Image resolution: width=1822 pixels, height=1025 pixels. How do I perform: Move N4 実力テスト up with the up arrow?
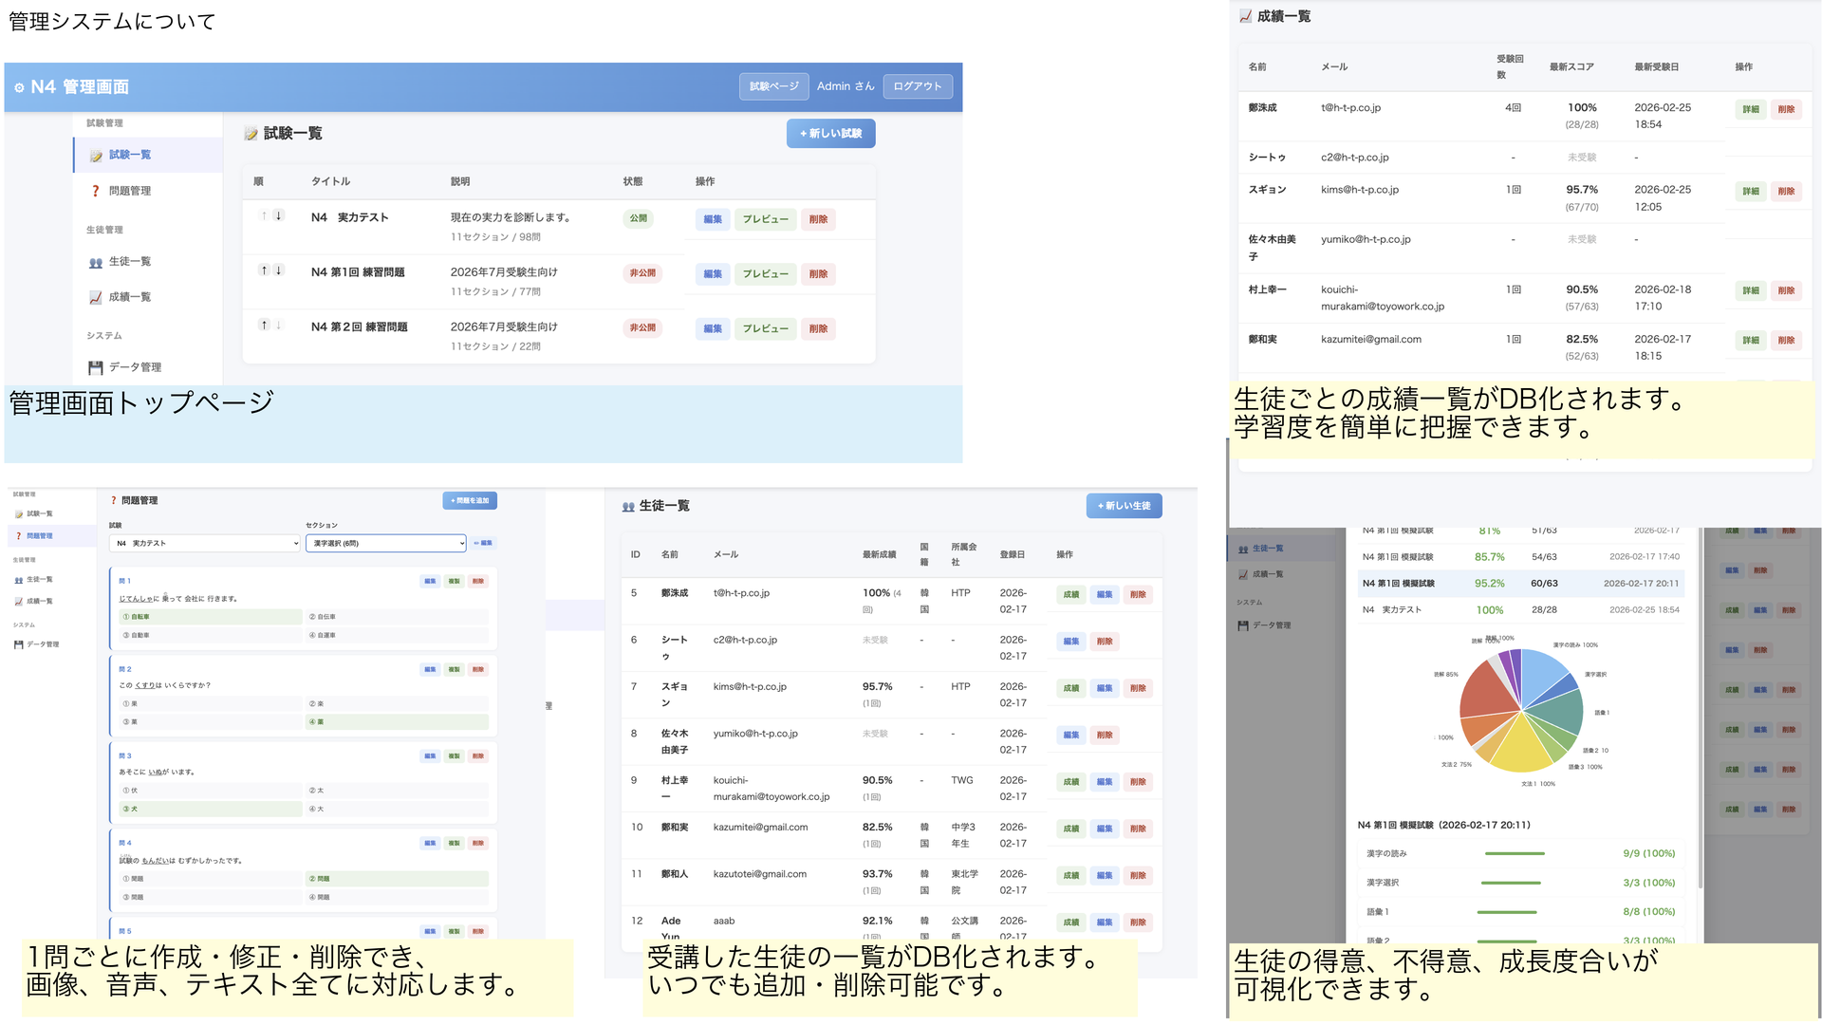(x=264, y=216)
